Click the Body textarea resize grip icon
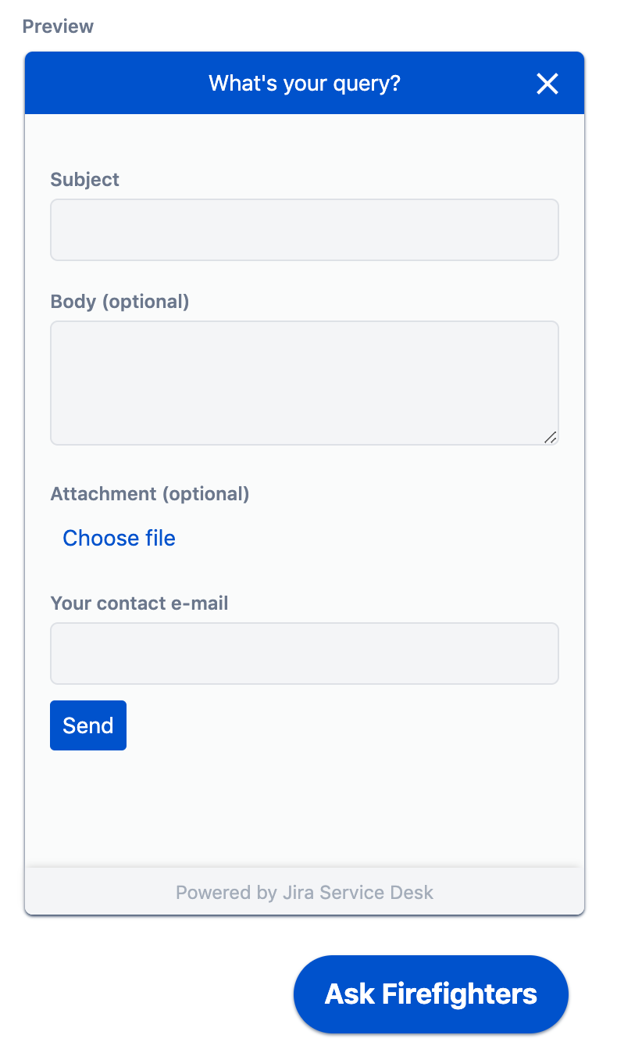 pyautogui.click(x=550, y=437)
